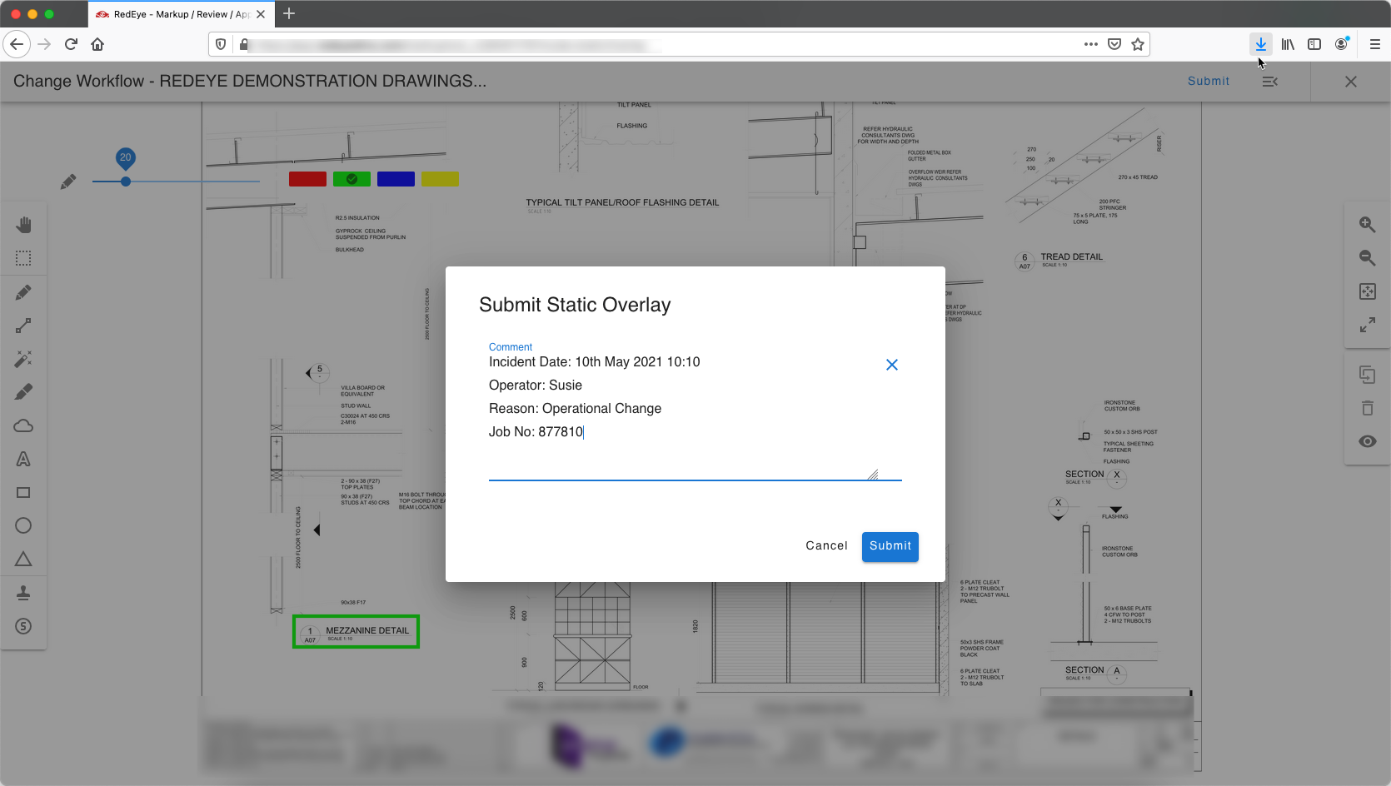The height and width of the screenshot is (786, 1391).
Task: Clear the comment with the X icon
Action: [x=892, y=365]
